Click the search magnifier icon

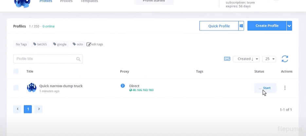(x=78, y=59)
